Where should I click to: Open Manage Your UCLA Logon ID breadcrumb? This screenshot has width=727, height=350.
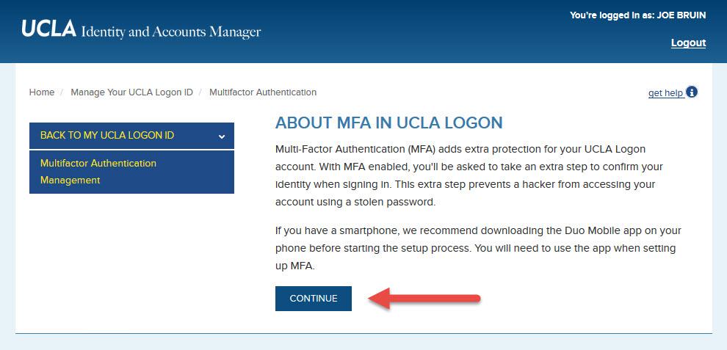coord(131,92)
